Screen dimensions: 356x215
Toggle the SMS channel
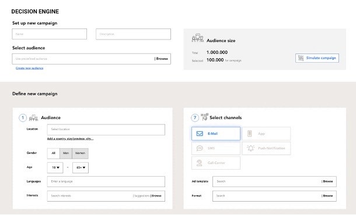click(216, 148)
